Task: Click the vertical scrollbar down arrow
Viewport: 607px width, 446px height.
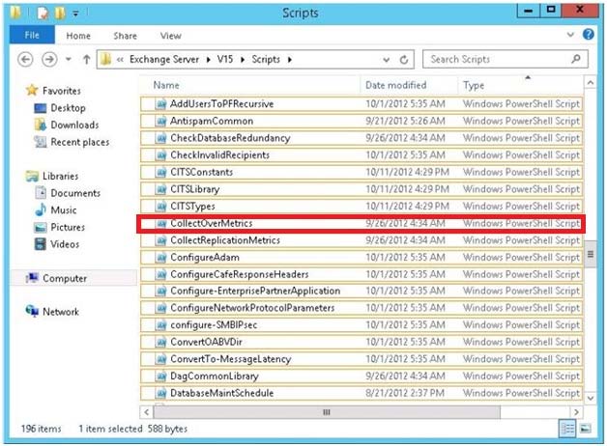Action: (x=591, y=398)
